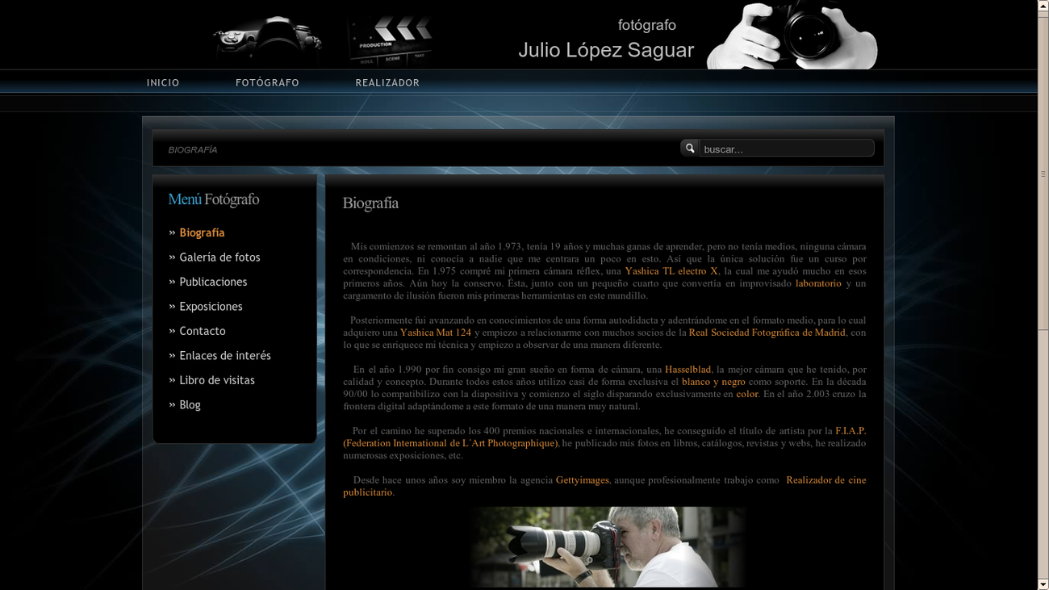This screenshot has height=590, width=1049.
Task: Click the photographer portrait photo with telephoto lens
Action: point(607,546)
